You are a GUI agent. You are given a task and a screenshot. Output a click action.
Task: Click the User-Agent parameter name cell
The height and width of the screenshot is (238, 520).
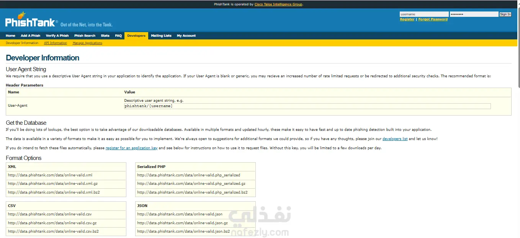pyautogui.click(x=18, y=105)
